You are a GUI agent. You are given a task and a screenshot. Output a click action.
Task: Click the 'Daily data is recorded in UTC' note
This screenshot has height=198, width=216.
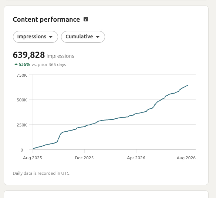(41, 173)
